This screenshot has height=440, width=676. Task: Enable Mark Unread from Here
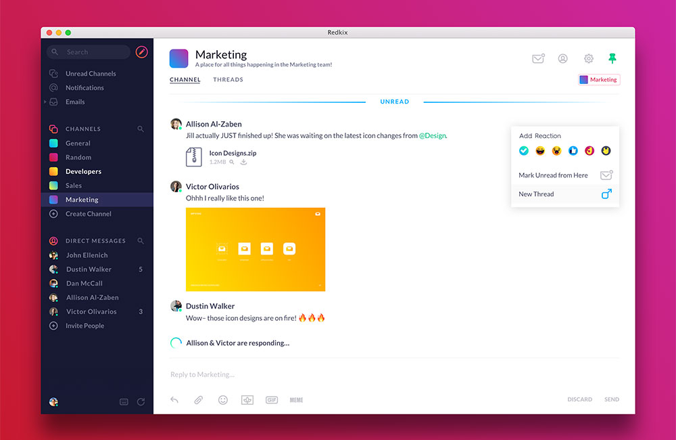(x=554, y=175)
